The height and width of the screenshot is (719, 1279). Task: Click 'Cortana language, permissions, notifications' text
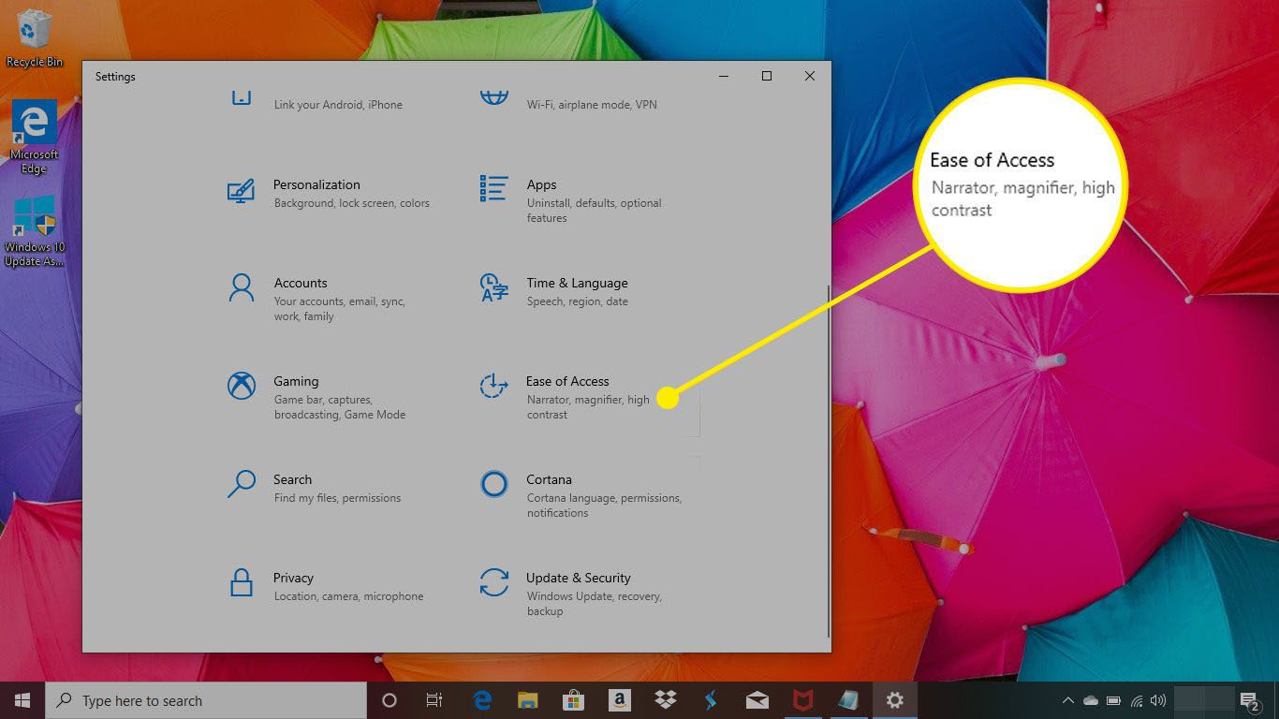[604, 506]
